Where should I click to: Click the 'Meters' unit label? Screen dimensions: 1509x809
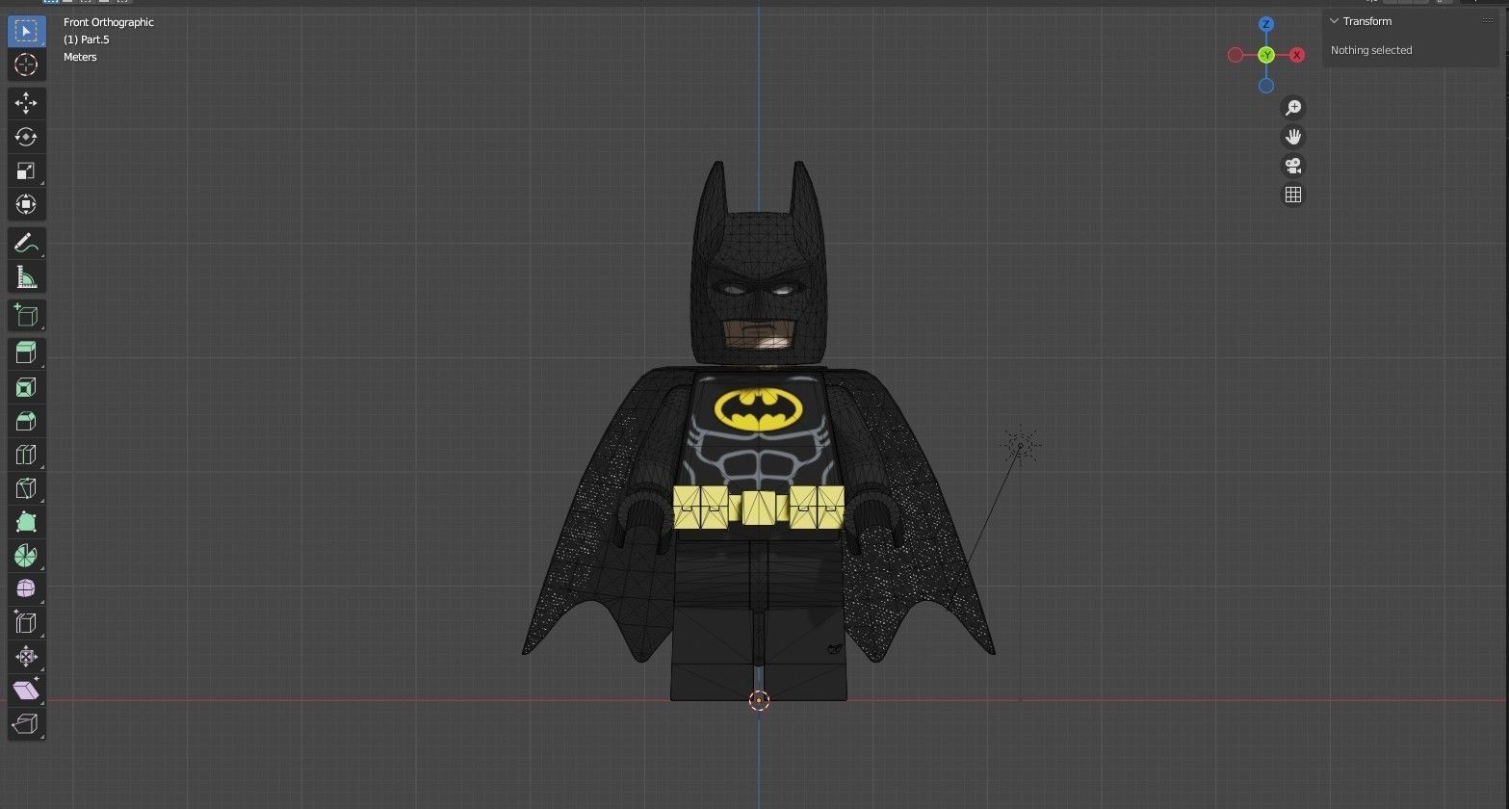[80, 57]
